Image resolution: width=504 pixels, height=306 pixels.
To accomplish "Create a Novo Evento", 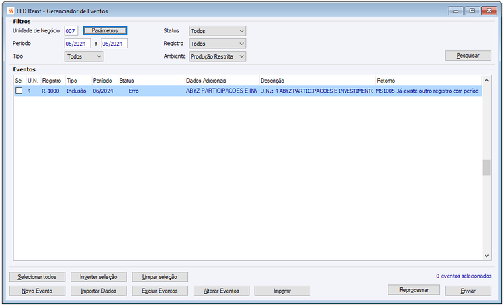I will click(37, 291).
